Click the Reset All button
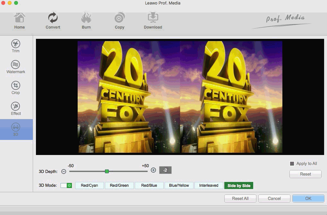The image size is (327, 215). (240, 199)
